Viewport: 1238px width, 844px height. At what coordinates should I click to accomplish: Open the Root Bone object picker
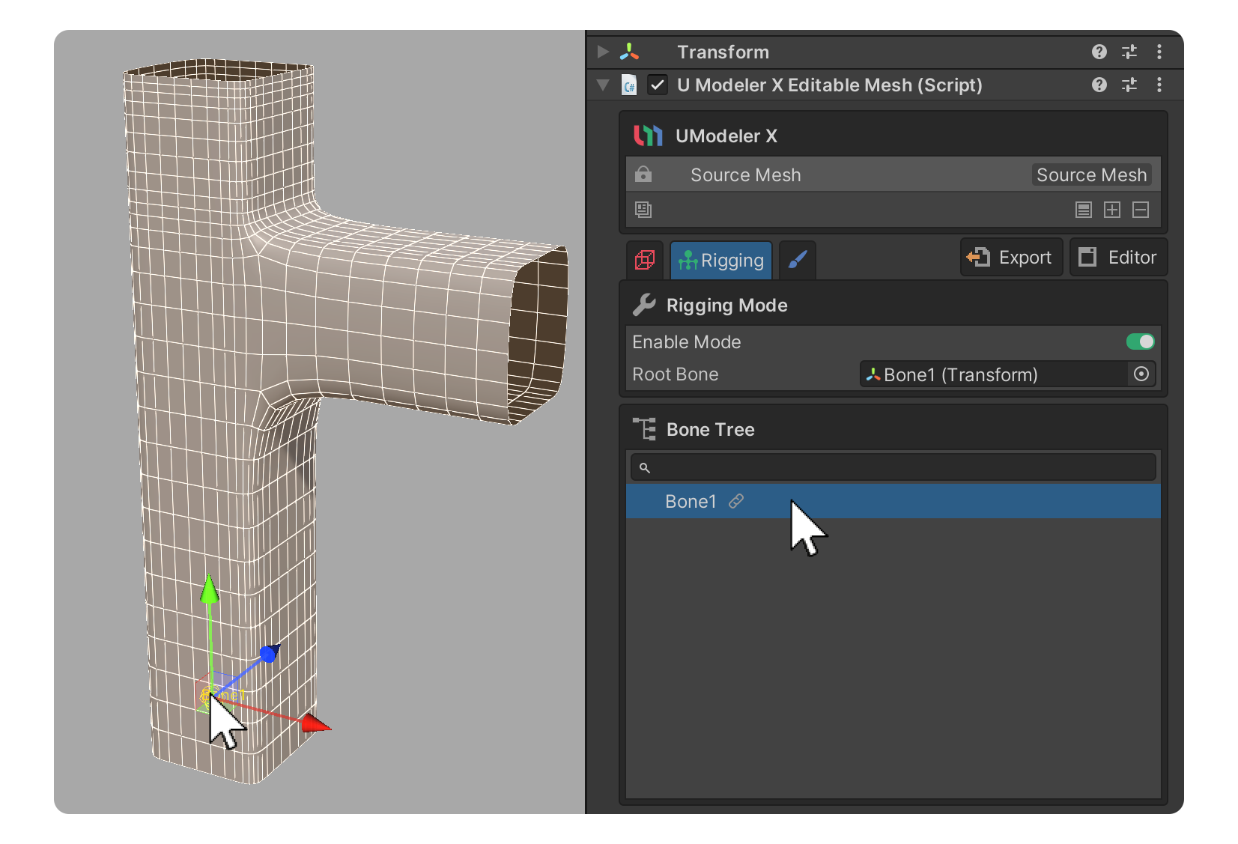point(1141,374)
